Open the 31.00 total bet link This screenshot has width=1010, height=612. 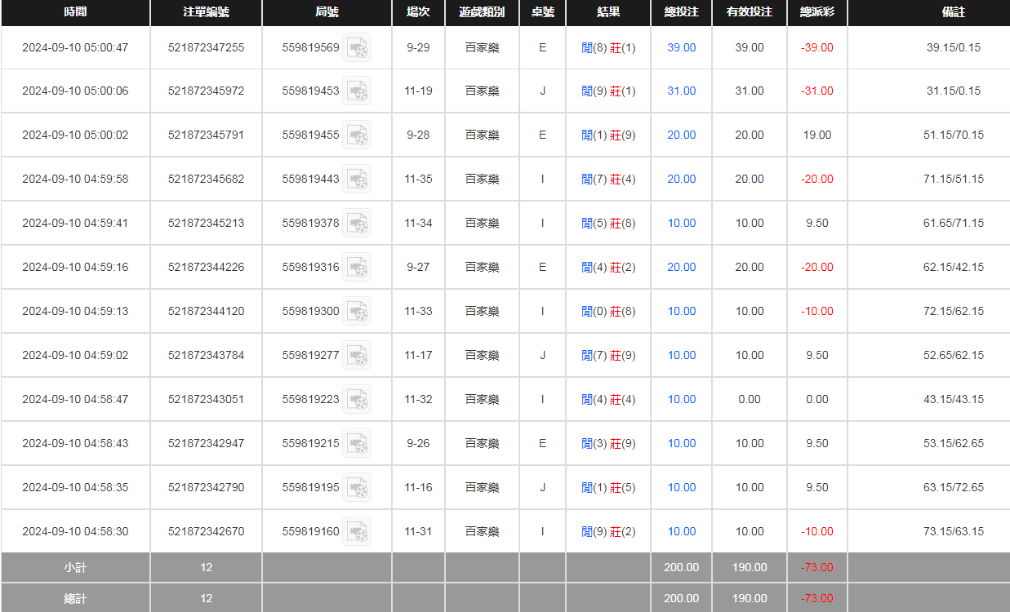pyautogui.click(x=681, y=91)
